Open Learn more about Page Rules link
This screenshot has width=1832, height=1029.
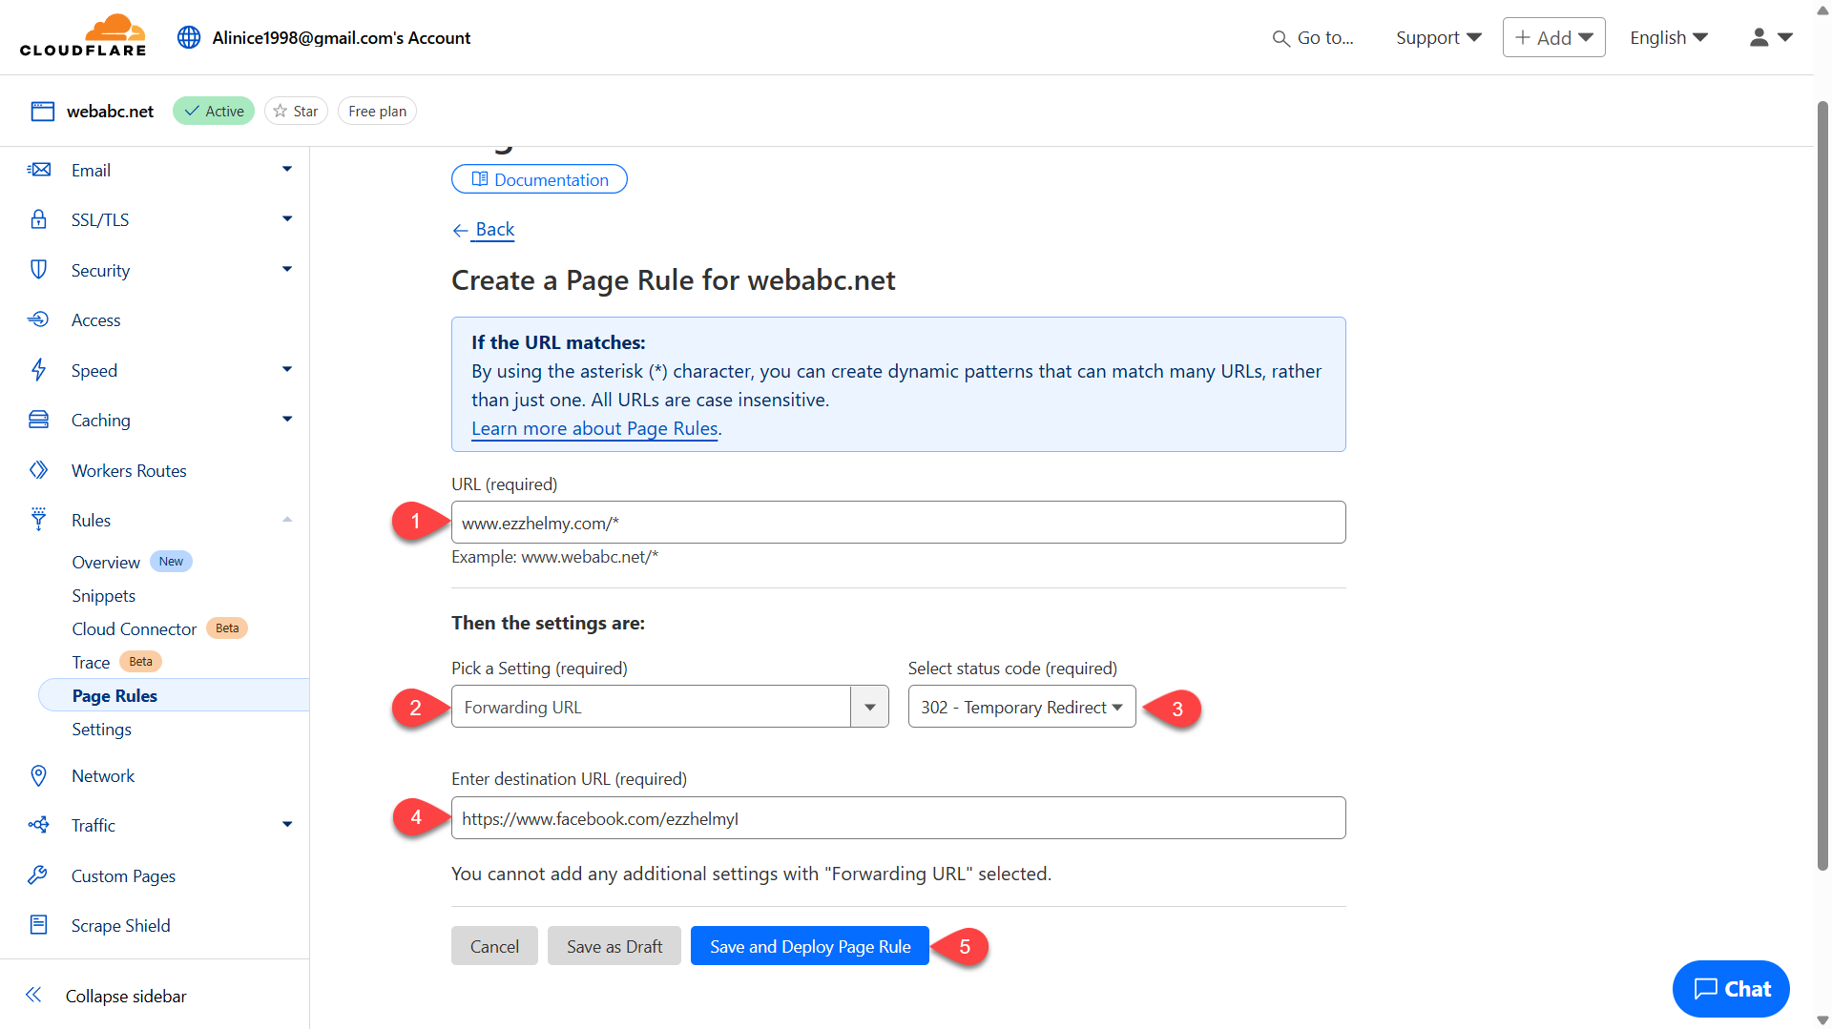tap(594, 428)
